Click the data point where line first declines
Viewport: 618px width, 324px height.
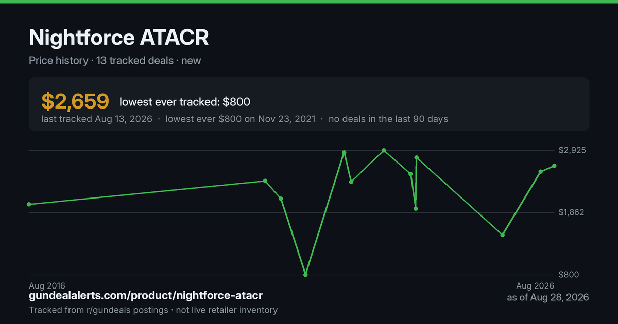[265, 181]
